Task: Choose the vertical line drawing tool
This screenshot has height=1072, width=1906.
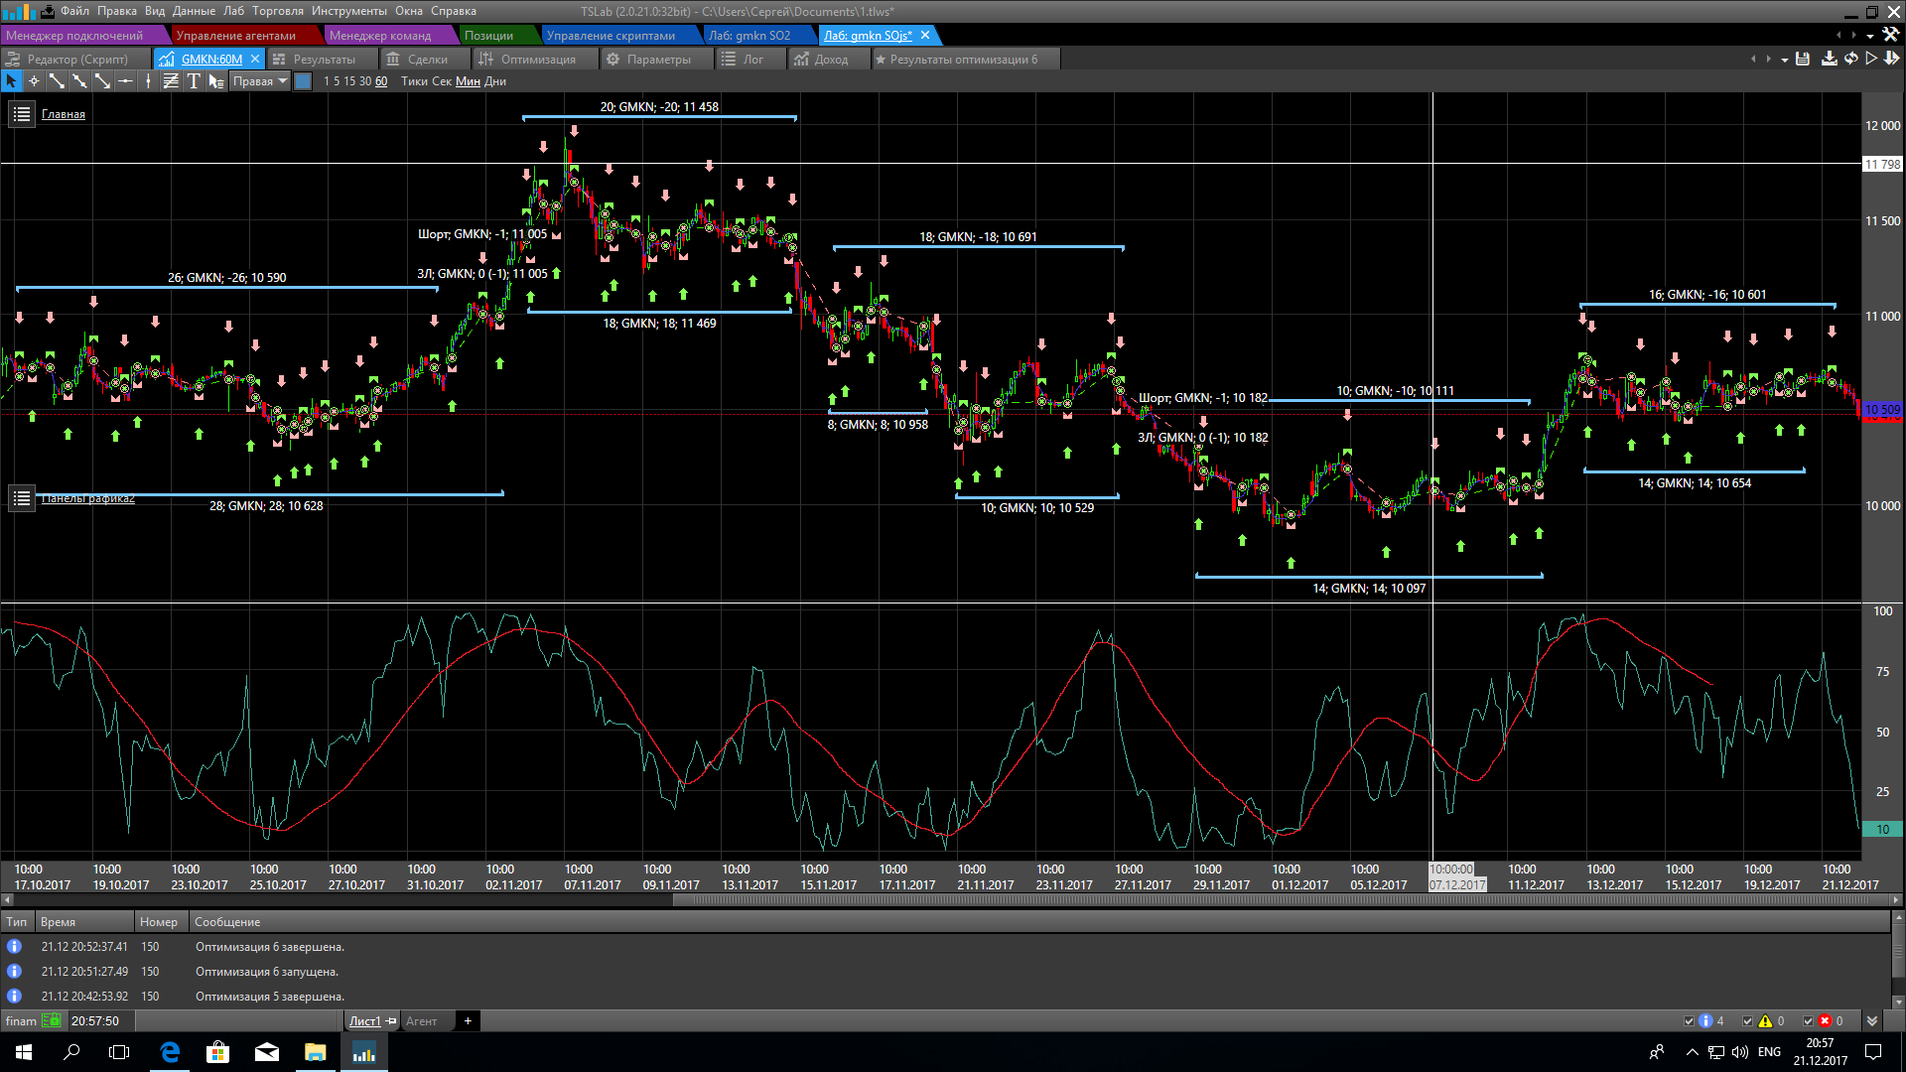Action: tap(148, 81)
